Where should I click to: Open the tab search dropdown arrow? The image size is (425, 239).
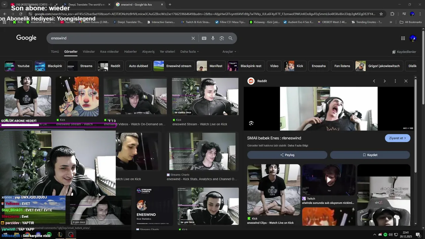[4, 5]
